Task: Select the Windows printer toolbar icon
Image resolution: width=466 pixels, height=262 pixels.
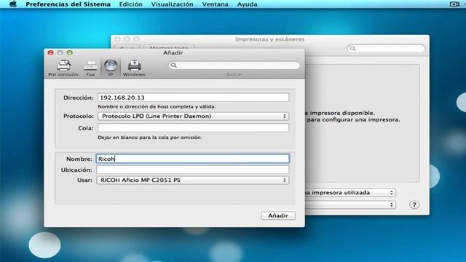Action: (x=134, y=68)
